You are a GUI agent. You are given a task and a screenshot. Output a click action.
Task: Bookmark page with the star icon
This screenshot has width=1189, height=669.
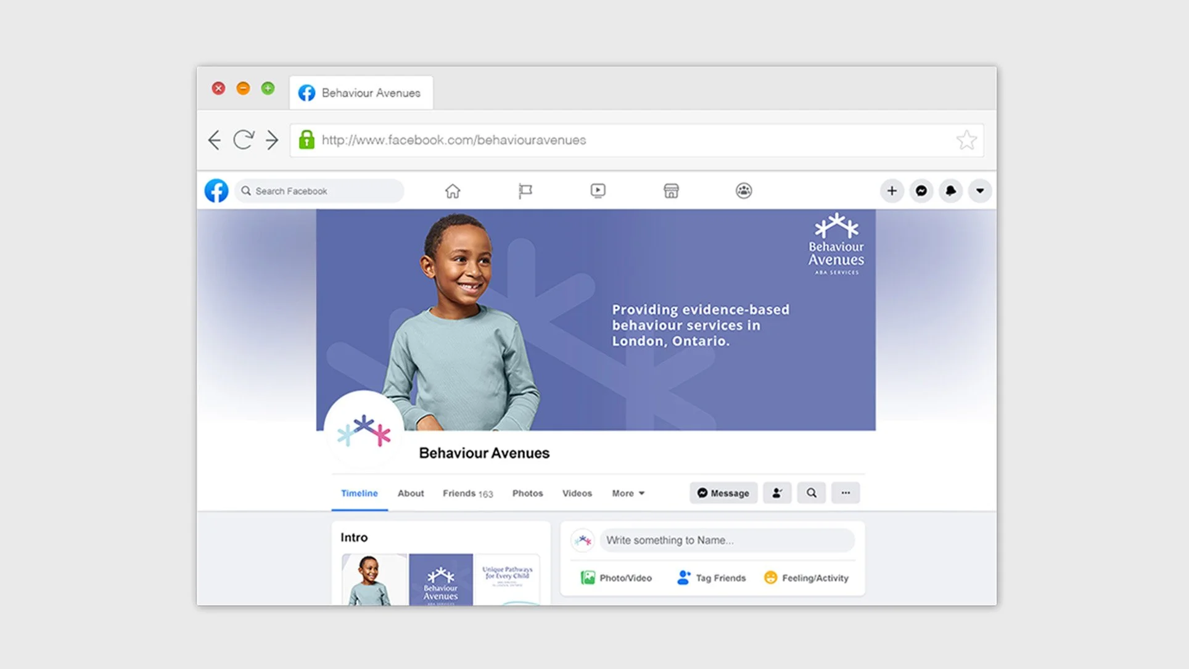tap(966, 141)
